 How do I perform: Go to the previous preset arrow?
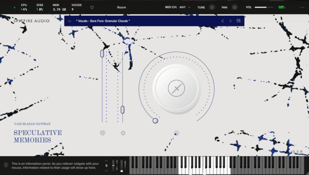coord(223,21)
